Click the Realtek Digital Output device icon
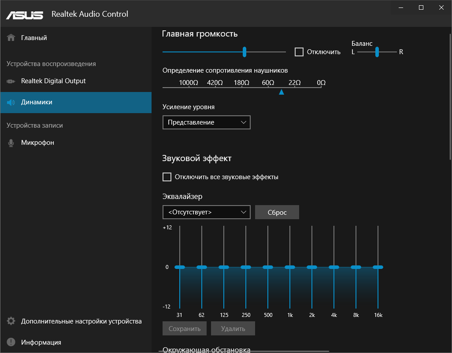 (x=11, y=81)
